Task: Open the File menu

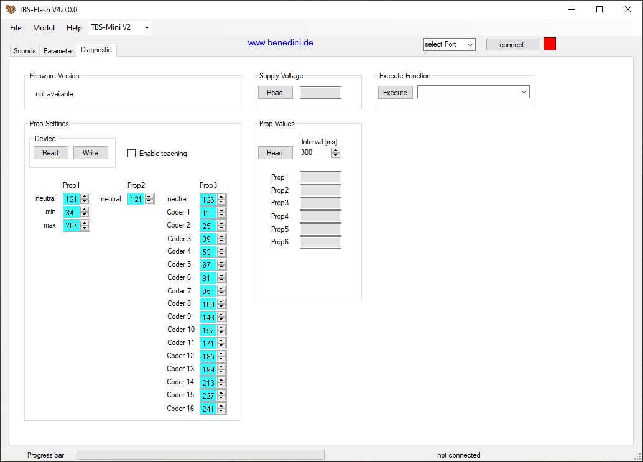Action: [16, 28]
